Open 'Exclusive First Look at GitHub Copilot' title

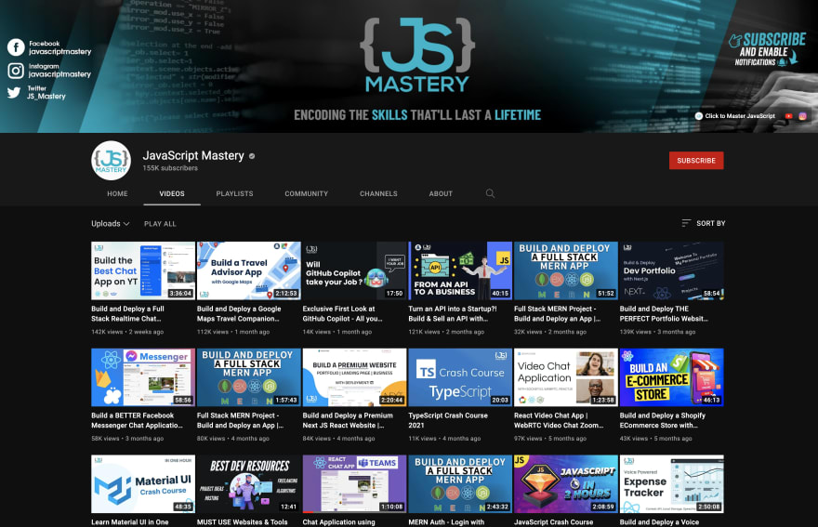pyautogui.click(x=342, y=313)
